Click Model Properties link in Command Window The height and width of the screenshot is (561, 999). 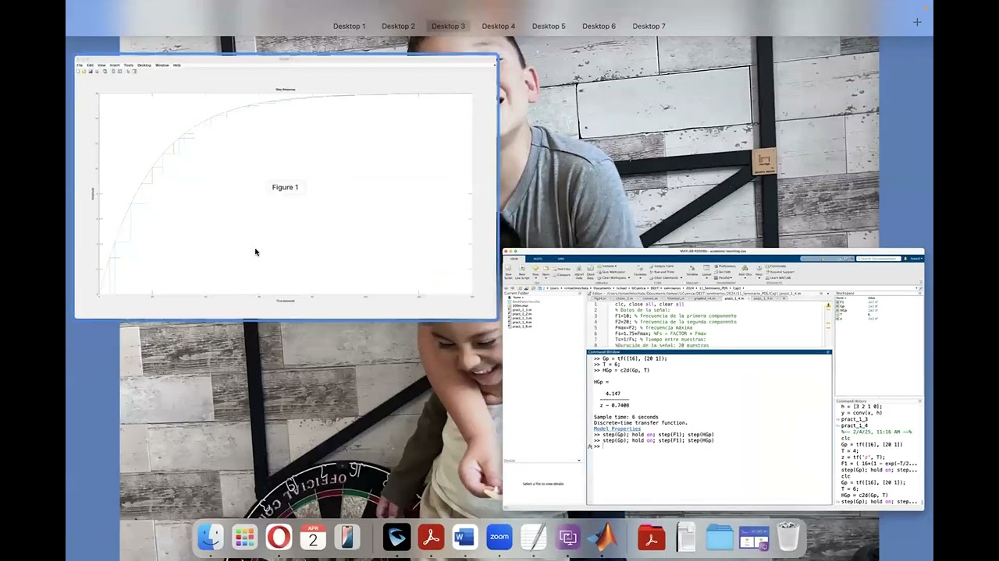617,429
